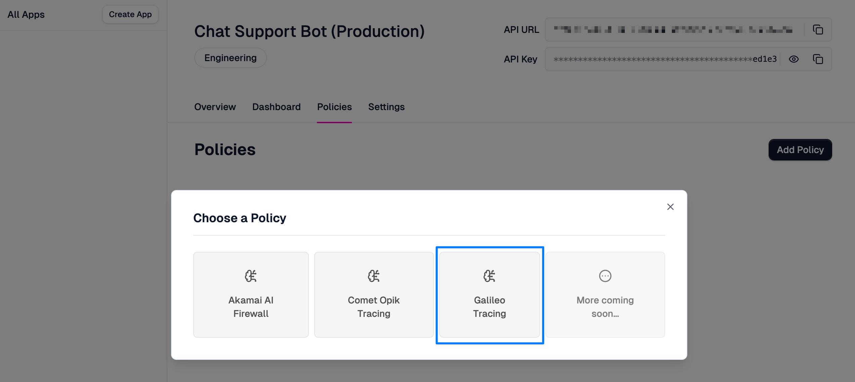Click the Add Policy button

click(x=800, y=150)
